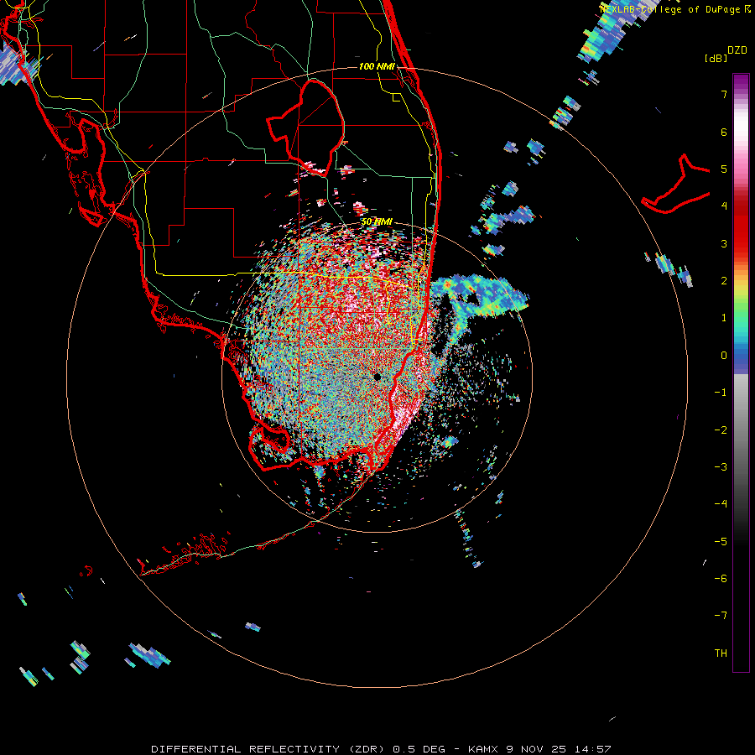Click the "0.5 DEG" elevation text
Screen dimensions: 755x755
(419, 749)
